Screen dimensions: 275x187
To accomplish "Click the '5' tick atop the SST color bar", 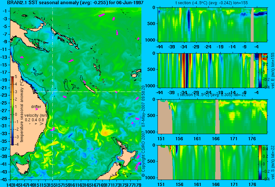I will 16,76.
